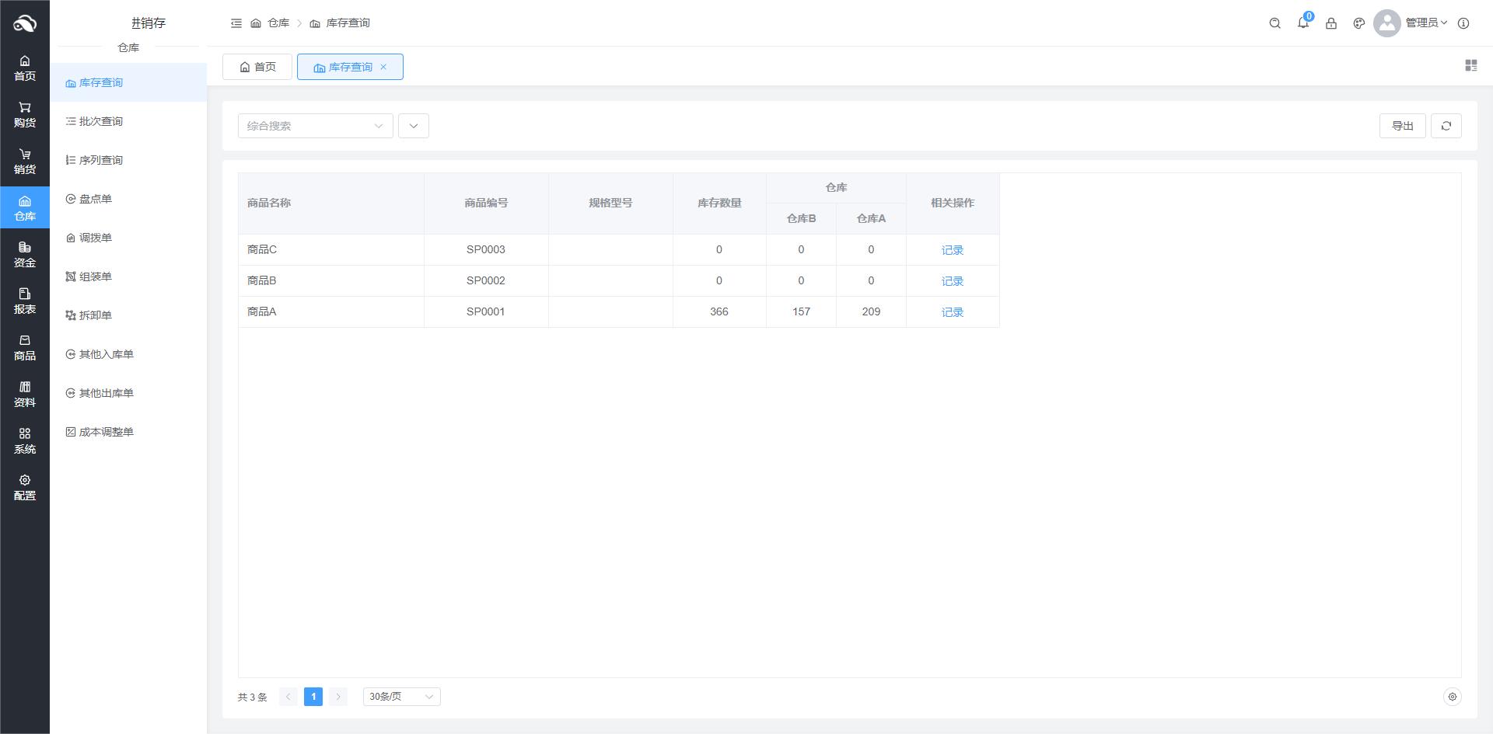The height and width of the screenshot is (734, 1493).
Task: Go to 销货 module in left navigation
Action: (25, 161)
